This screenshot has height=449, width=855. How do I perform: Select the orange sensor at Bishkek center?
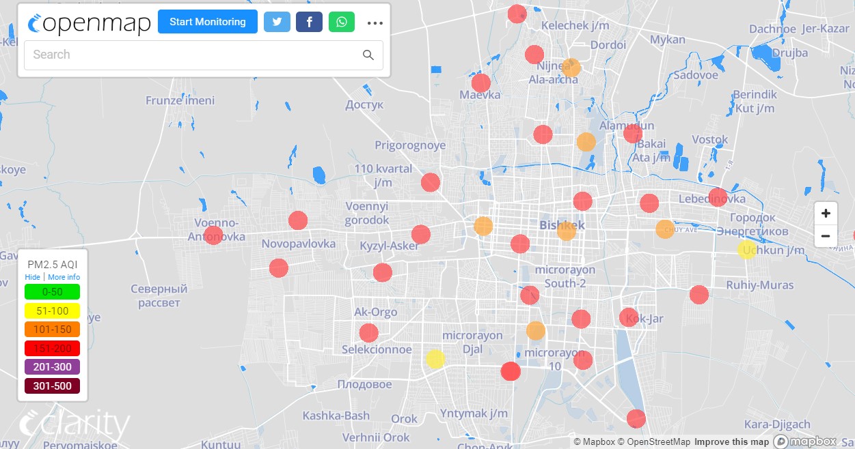click(567, 231)
